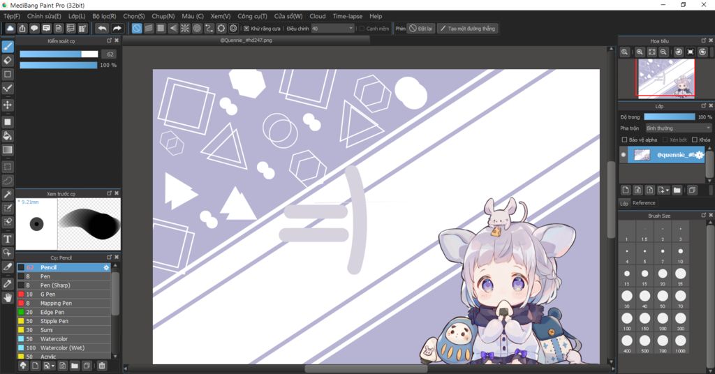715x374 pixels.
Task: Choose the Hand pan tool
Action: pos(8,298)
